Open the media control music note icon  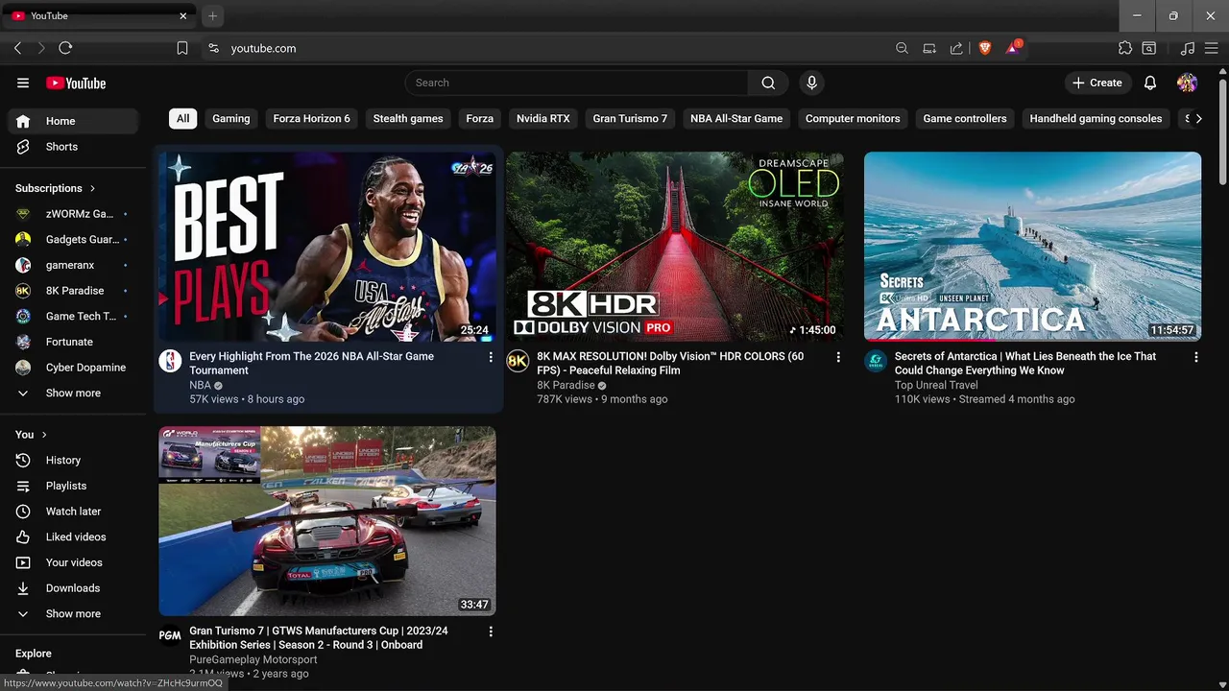[x=1187, y=48]
